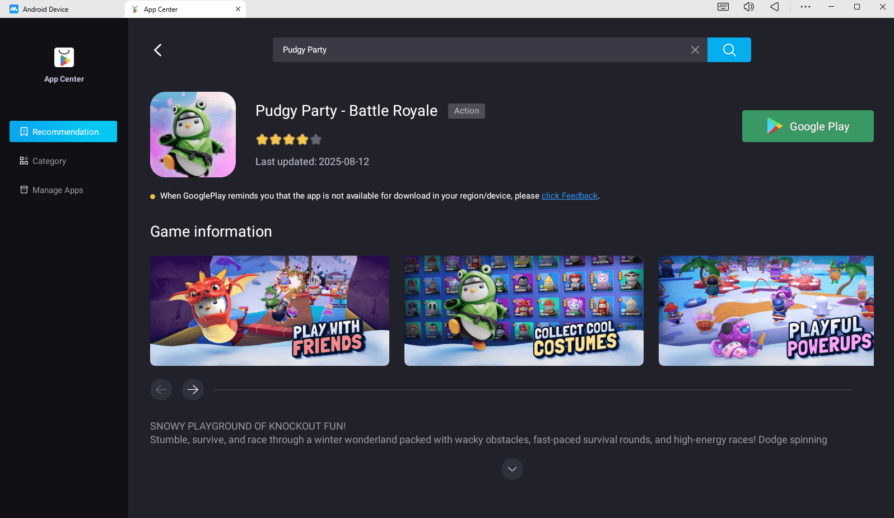Click the Last updated: 2025-08-12 text
The width and height of the screenshot is (894, 518).
pyautogui.click(x=312, y=162)
